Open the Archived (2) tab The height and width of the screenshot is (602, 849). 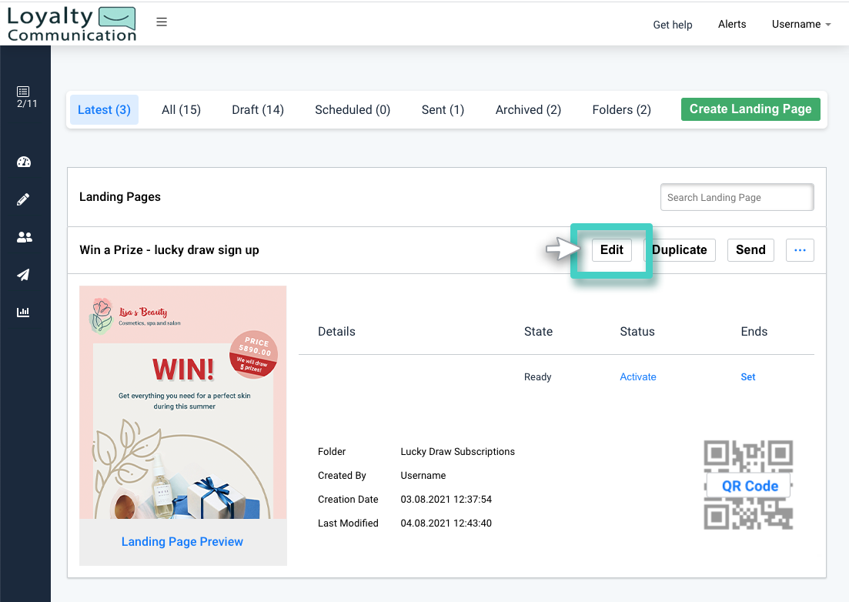(x=529, y=110)
